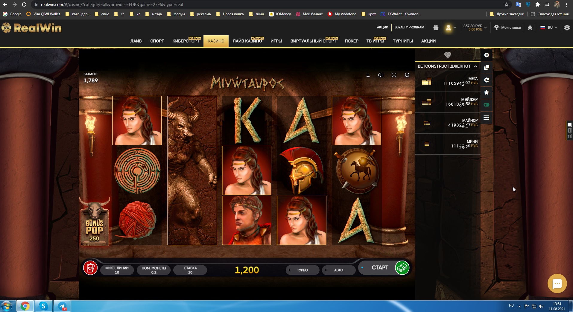Open the LOYALTY PROGRAM link
The width and height of the screenshot is (573, 312).
point(409,27)
